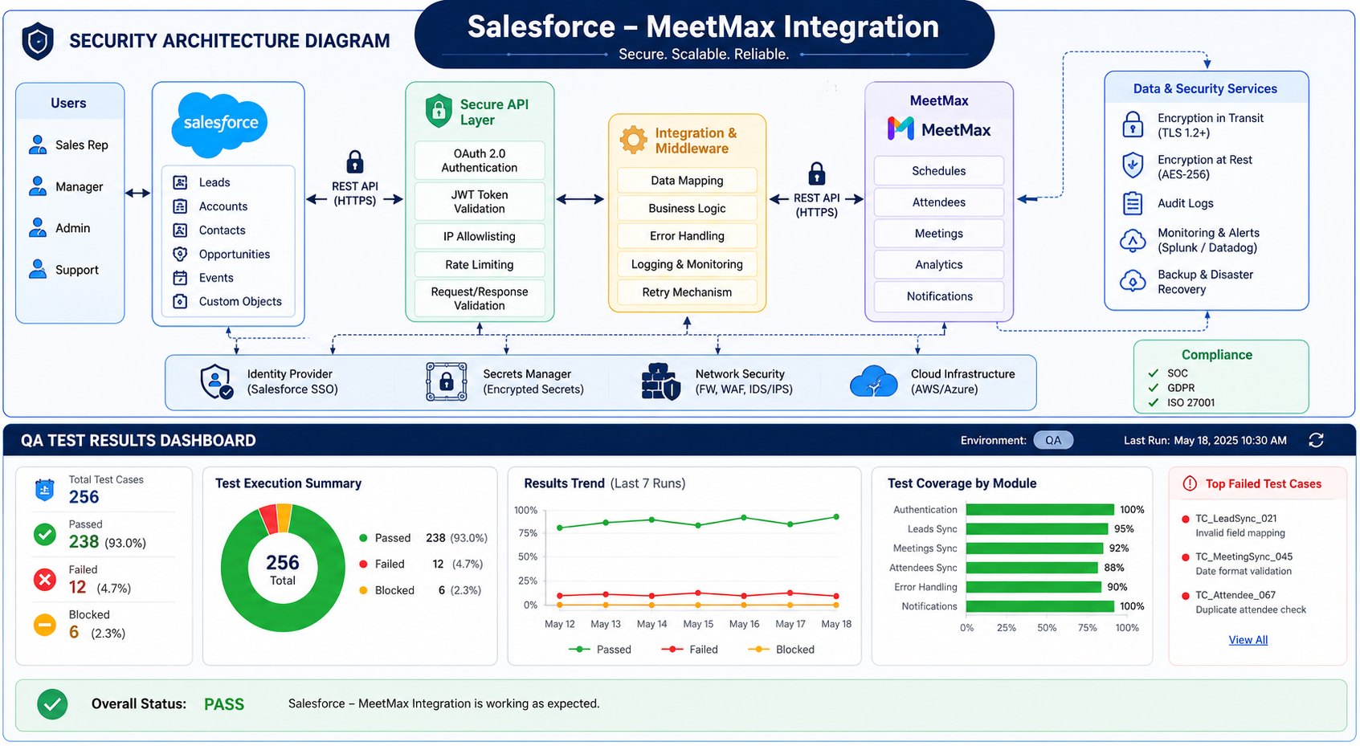The image size is (1360, 746).
Task: Click the Accounts object icon
Action: coord(181,206)
